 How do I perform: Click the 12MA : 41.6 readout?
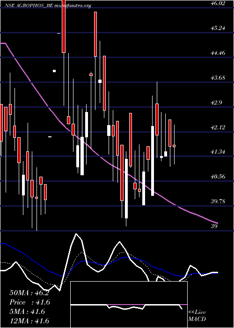point(29,321)
